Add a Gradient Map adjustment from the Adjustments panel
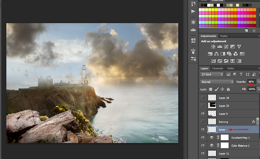This screenshot has height=159, width=260. click(239, 61)
